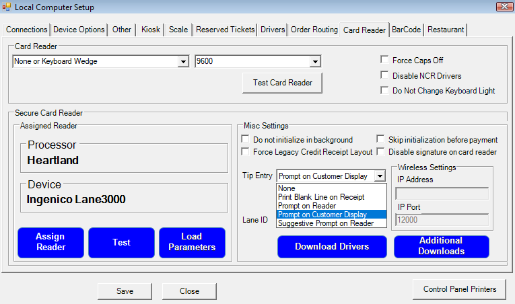Check Force Legacy Credit Receipt Layout
The image size is (515, 304).
coord(245,152)
